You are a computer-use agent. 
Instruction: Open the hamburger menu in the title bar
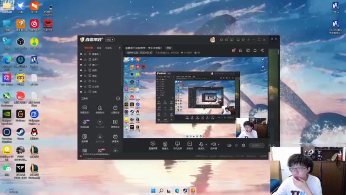[x=248, y=40]
